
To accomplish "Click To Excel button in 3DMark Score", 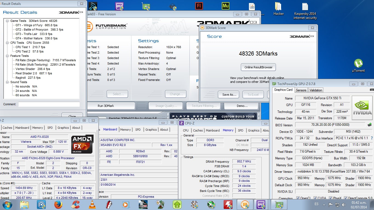I will coord(253,95).
